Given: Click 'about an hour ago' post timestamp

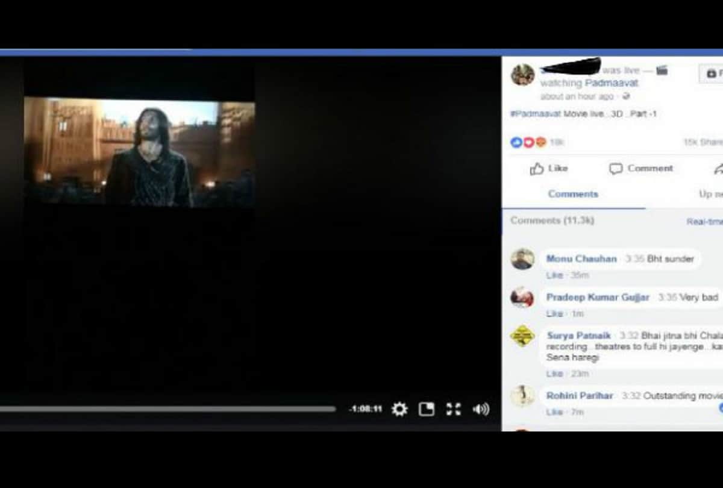Looking at the screenshot, I should 577,96.
